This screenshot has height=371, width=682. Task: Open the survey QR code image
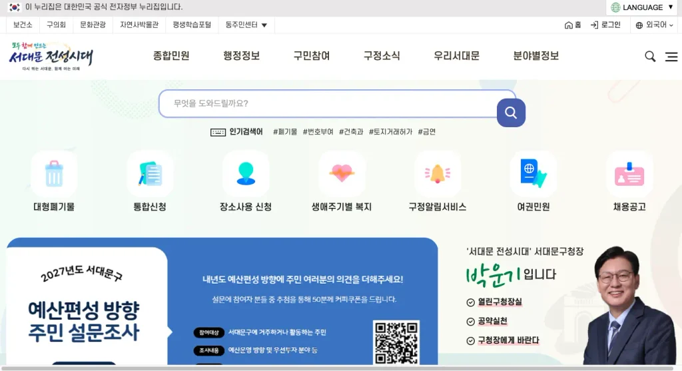point(396,342)
